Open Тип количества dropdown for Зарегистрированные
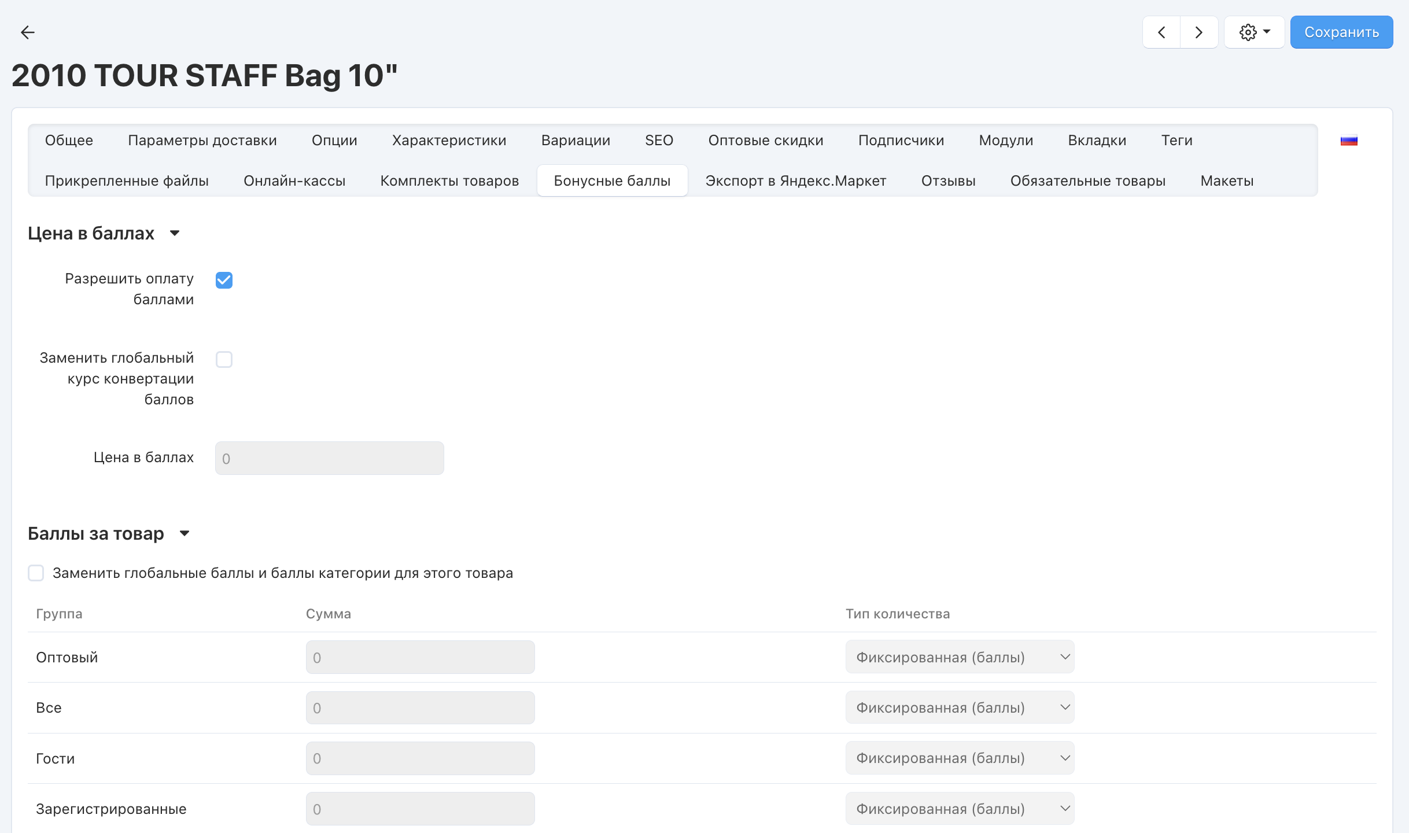Image resolution: width=1409 pixels, height=833 pixels. 960,809
